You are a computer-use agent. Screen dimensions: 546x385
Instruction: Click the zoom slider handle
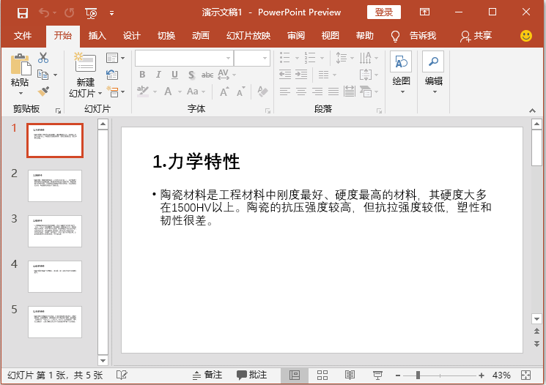[x=418, y=375]
